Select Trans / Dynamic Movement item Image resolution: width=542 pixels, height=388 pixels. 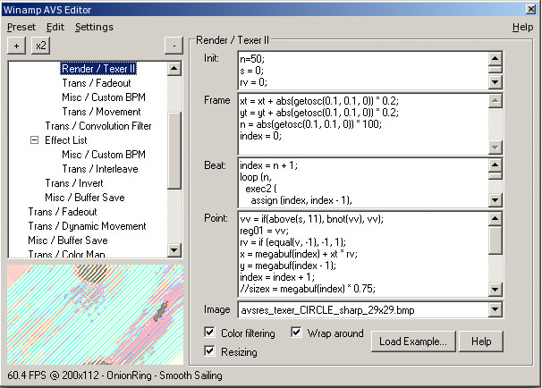point(87,226)
